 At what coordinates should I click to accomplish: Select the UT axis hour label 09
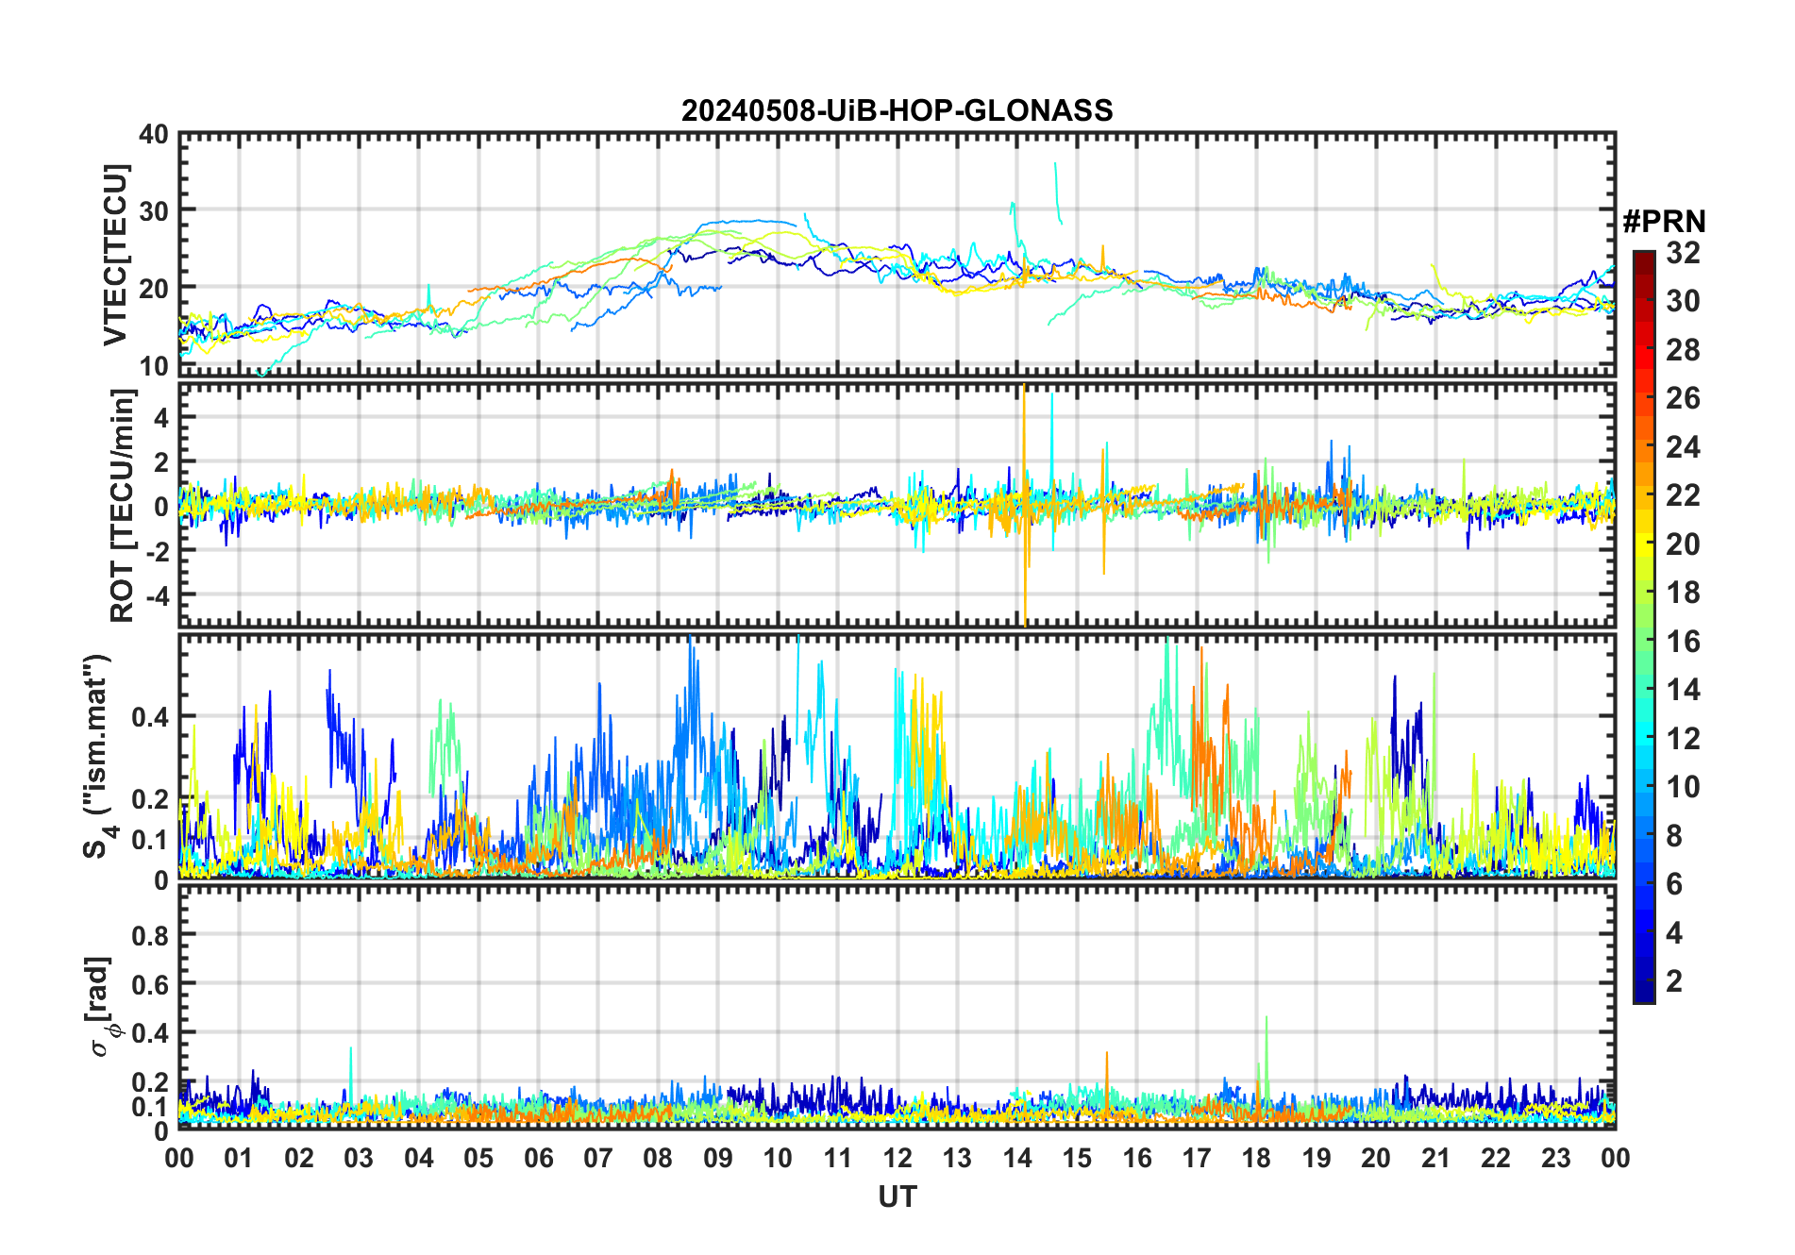718,1158
